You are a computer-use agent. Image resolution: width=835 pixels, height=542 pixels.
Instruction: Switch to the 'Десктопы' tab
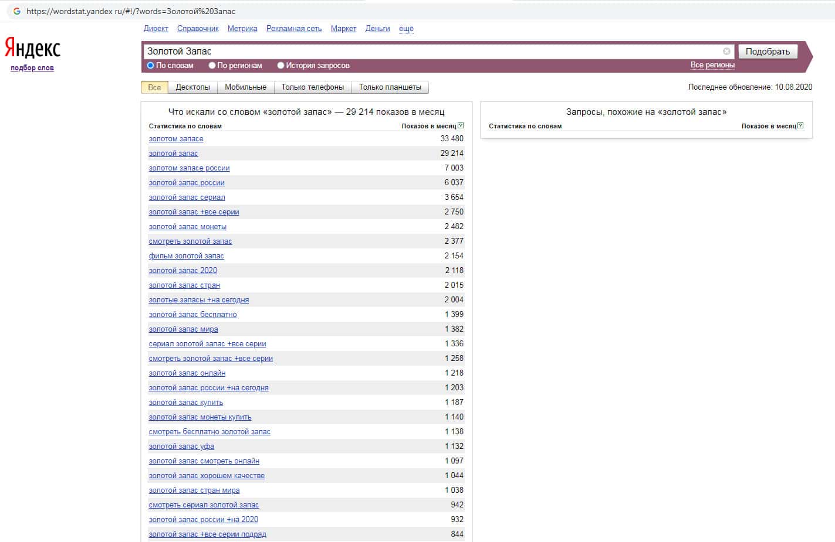coord(192,87)
